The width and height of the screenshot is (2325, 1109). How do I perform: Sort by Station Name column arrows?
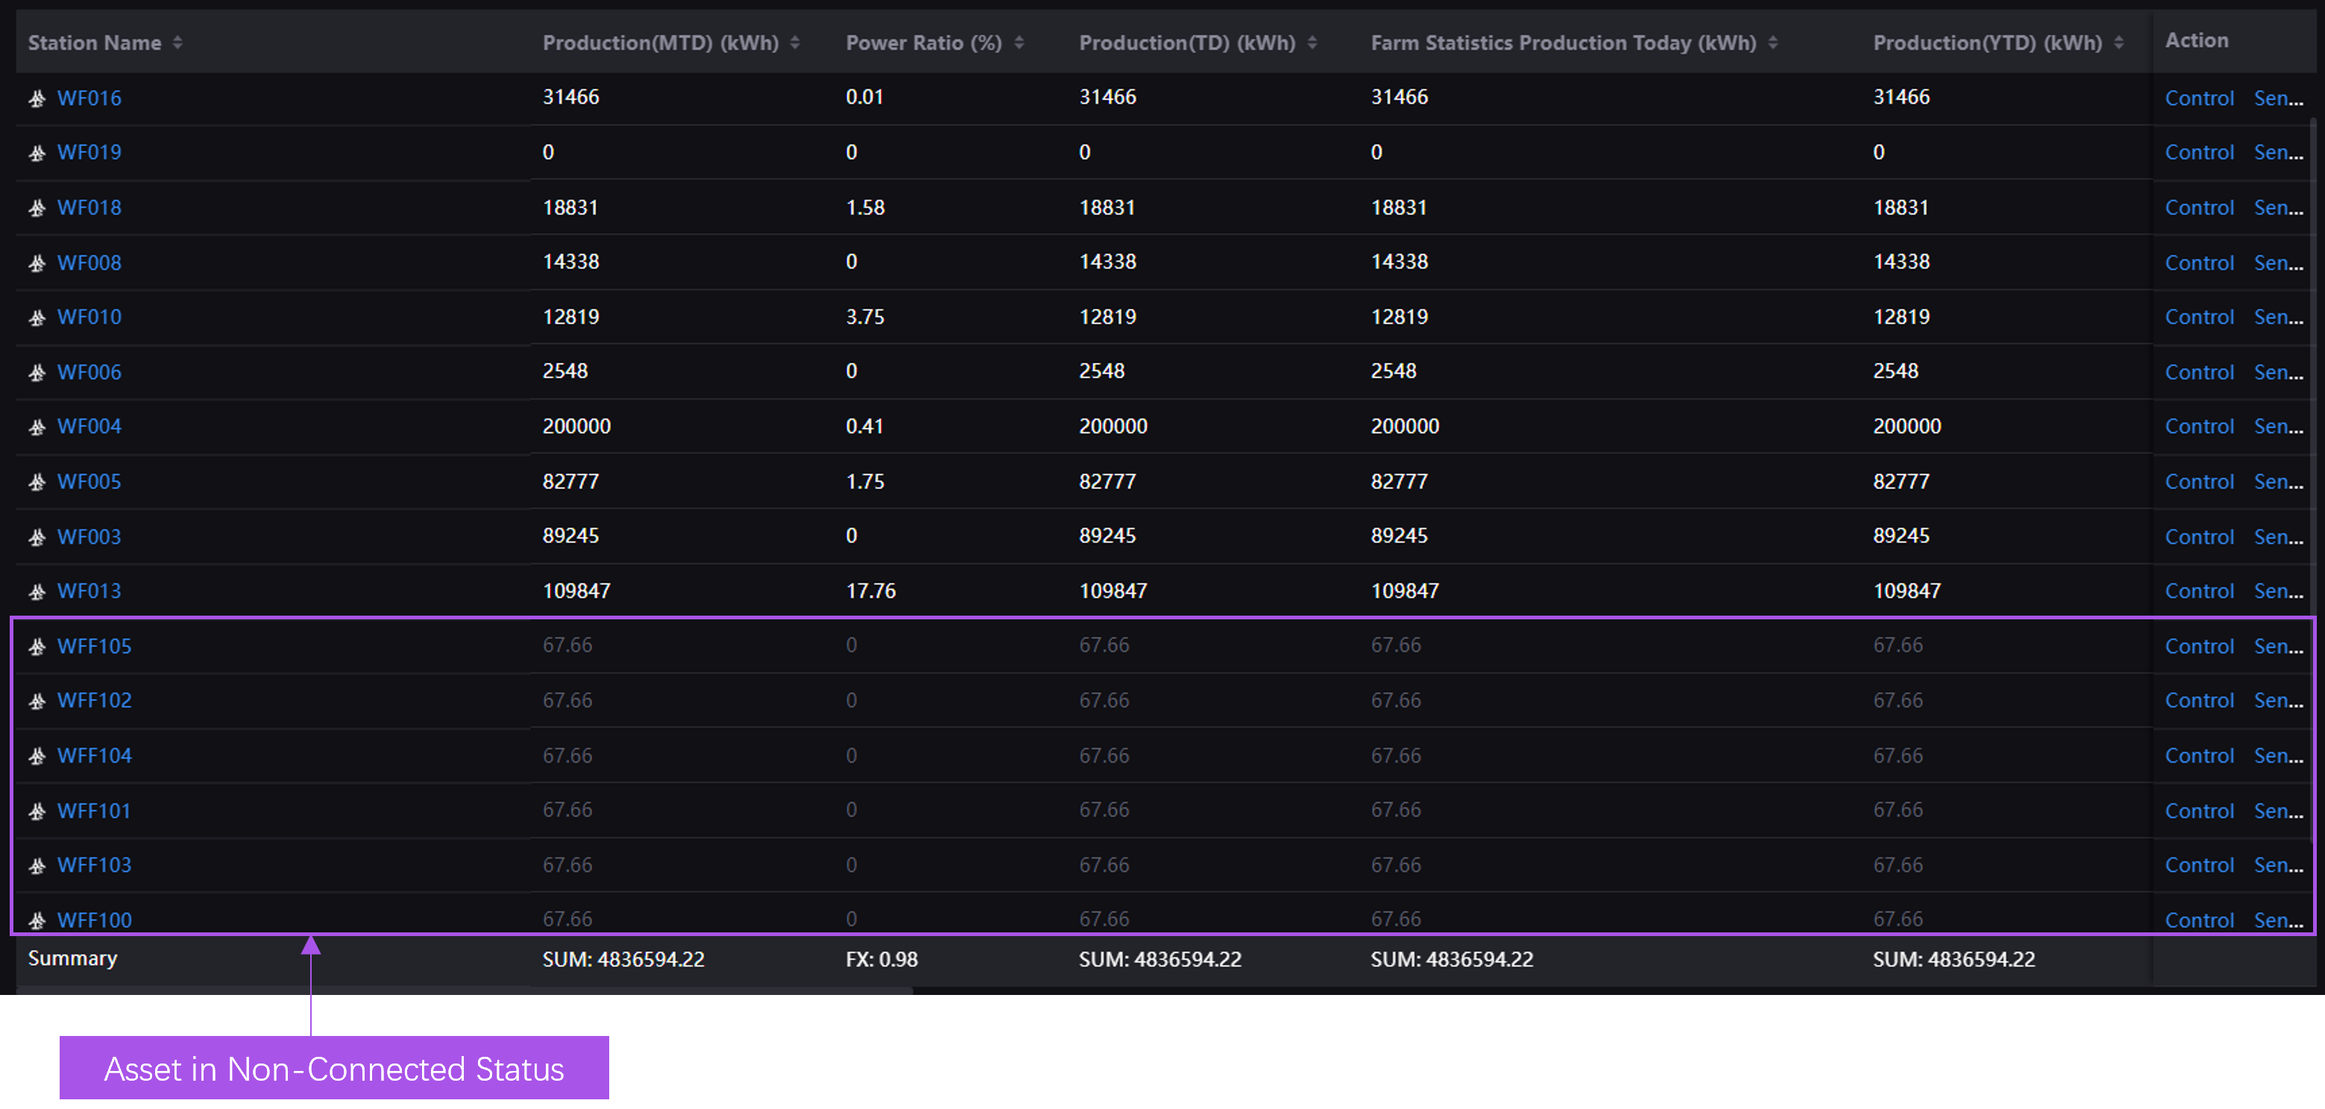177,42
